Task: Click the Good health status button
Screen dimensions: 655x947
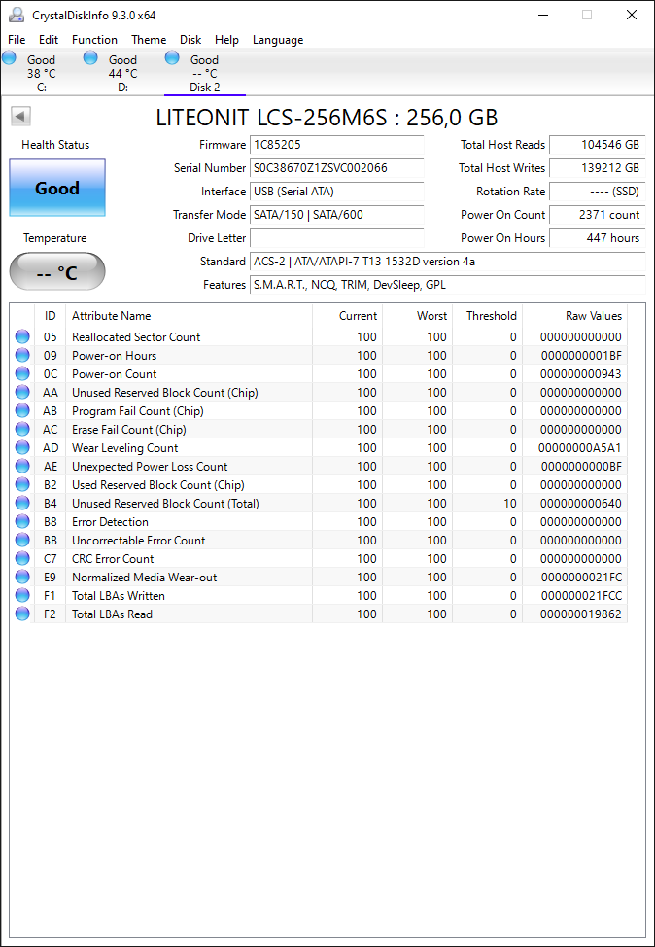Action: coord(57,188)
